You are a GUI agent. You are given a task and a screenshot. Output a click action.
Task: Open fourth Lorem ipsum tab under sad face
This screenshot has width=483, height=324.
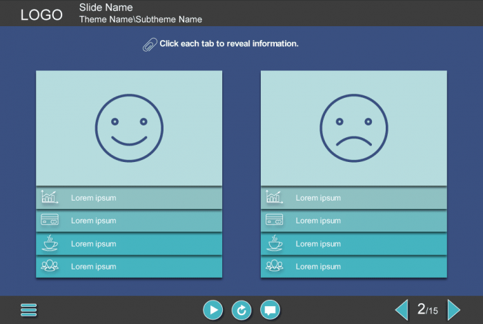click(354, 267)
